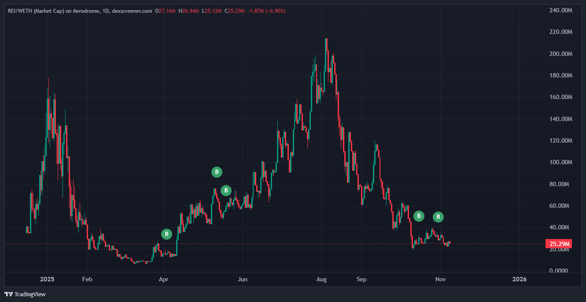Select the 2025 label on time axis
Viewport: 586px width, 302px height.
47,279
